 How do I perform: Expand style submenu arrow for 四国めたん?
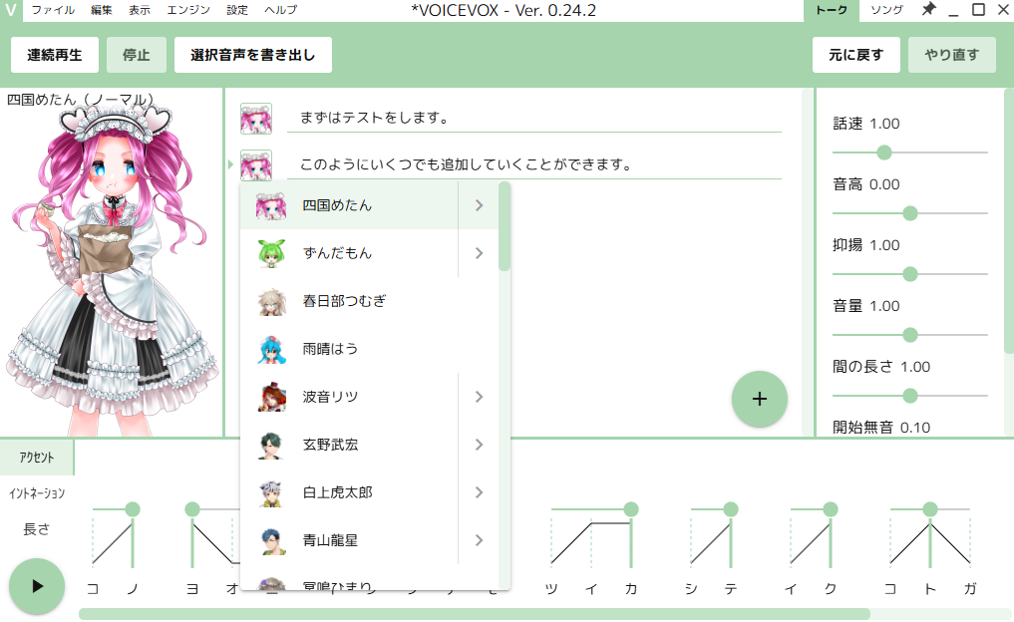click(x=479, y=205)
